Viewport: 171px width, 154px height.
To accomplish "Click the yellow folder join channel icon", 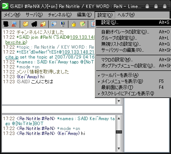I will point(25,24).
